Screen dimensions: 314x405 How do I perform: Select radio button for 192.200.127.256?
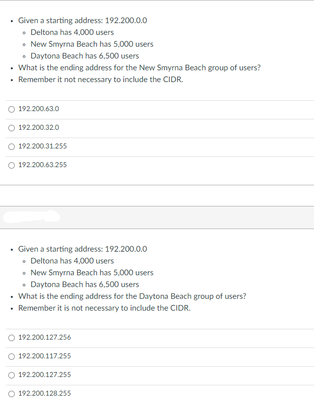[12, 338]
